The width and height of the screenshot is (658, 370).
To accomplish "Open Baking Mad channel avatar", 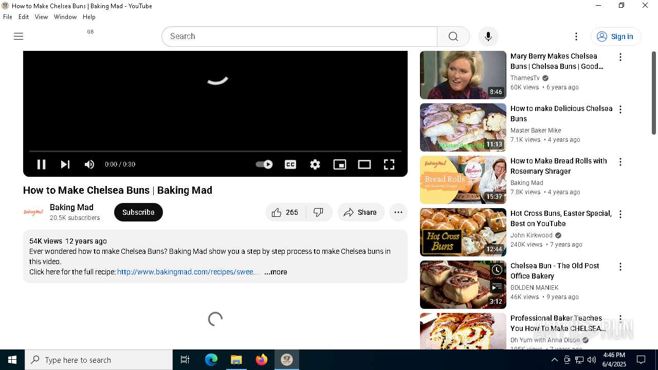I will click(33, 212).
